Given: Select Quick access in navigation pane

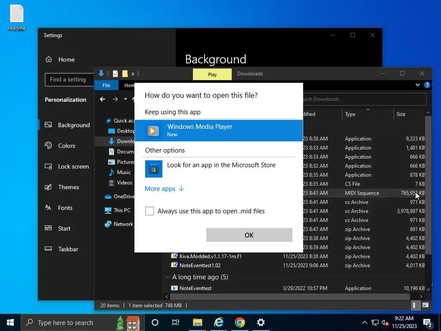Looking at the screenshot, I should (120, 121).
